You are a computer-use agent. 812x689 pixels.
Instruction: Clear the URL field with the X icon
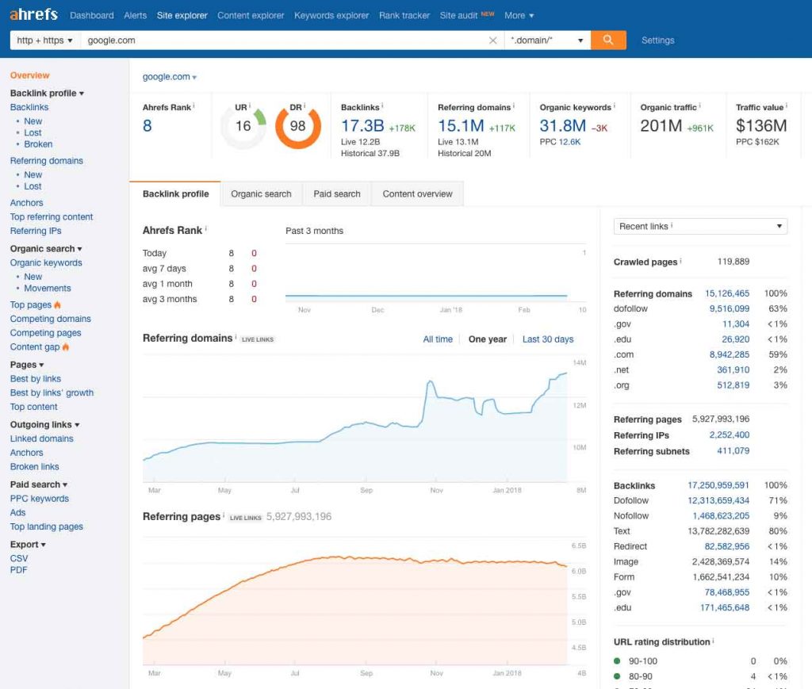pos(493,40)
